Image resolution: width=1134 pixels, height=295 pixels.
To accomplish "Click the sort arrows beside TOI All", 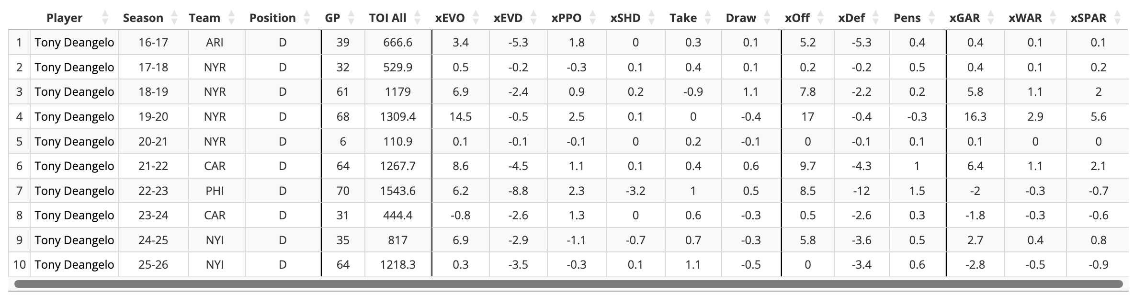I will click(x=418, y=18).
